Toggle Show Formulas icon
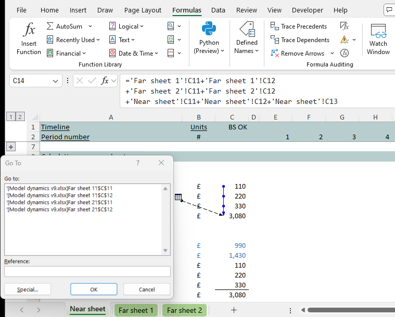Viewport: 395px width, 317px height. point(345,26)
